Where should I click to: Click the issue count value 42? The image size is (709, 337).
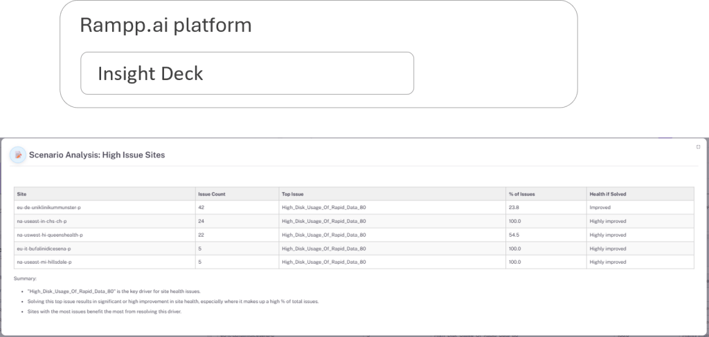click(201, 207)
